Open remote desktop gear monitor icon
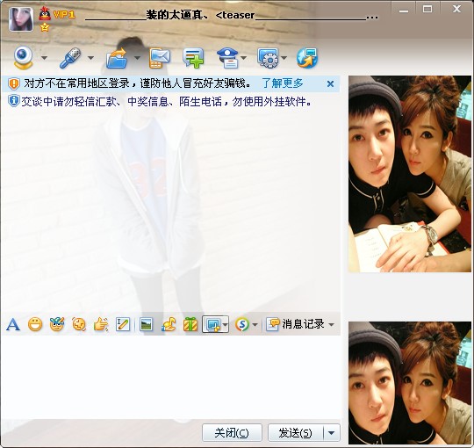474x448 pixels. (x=268, y=57)
